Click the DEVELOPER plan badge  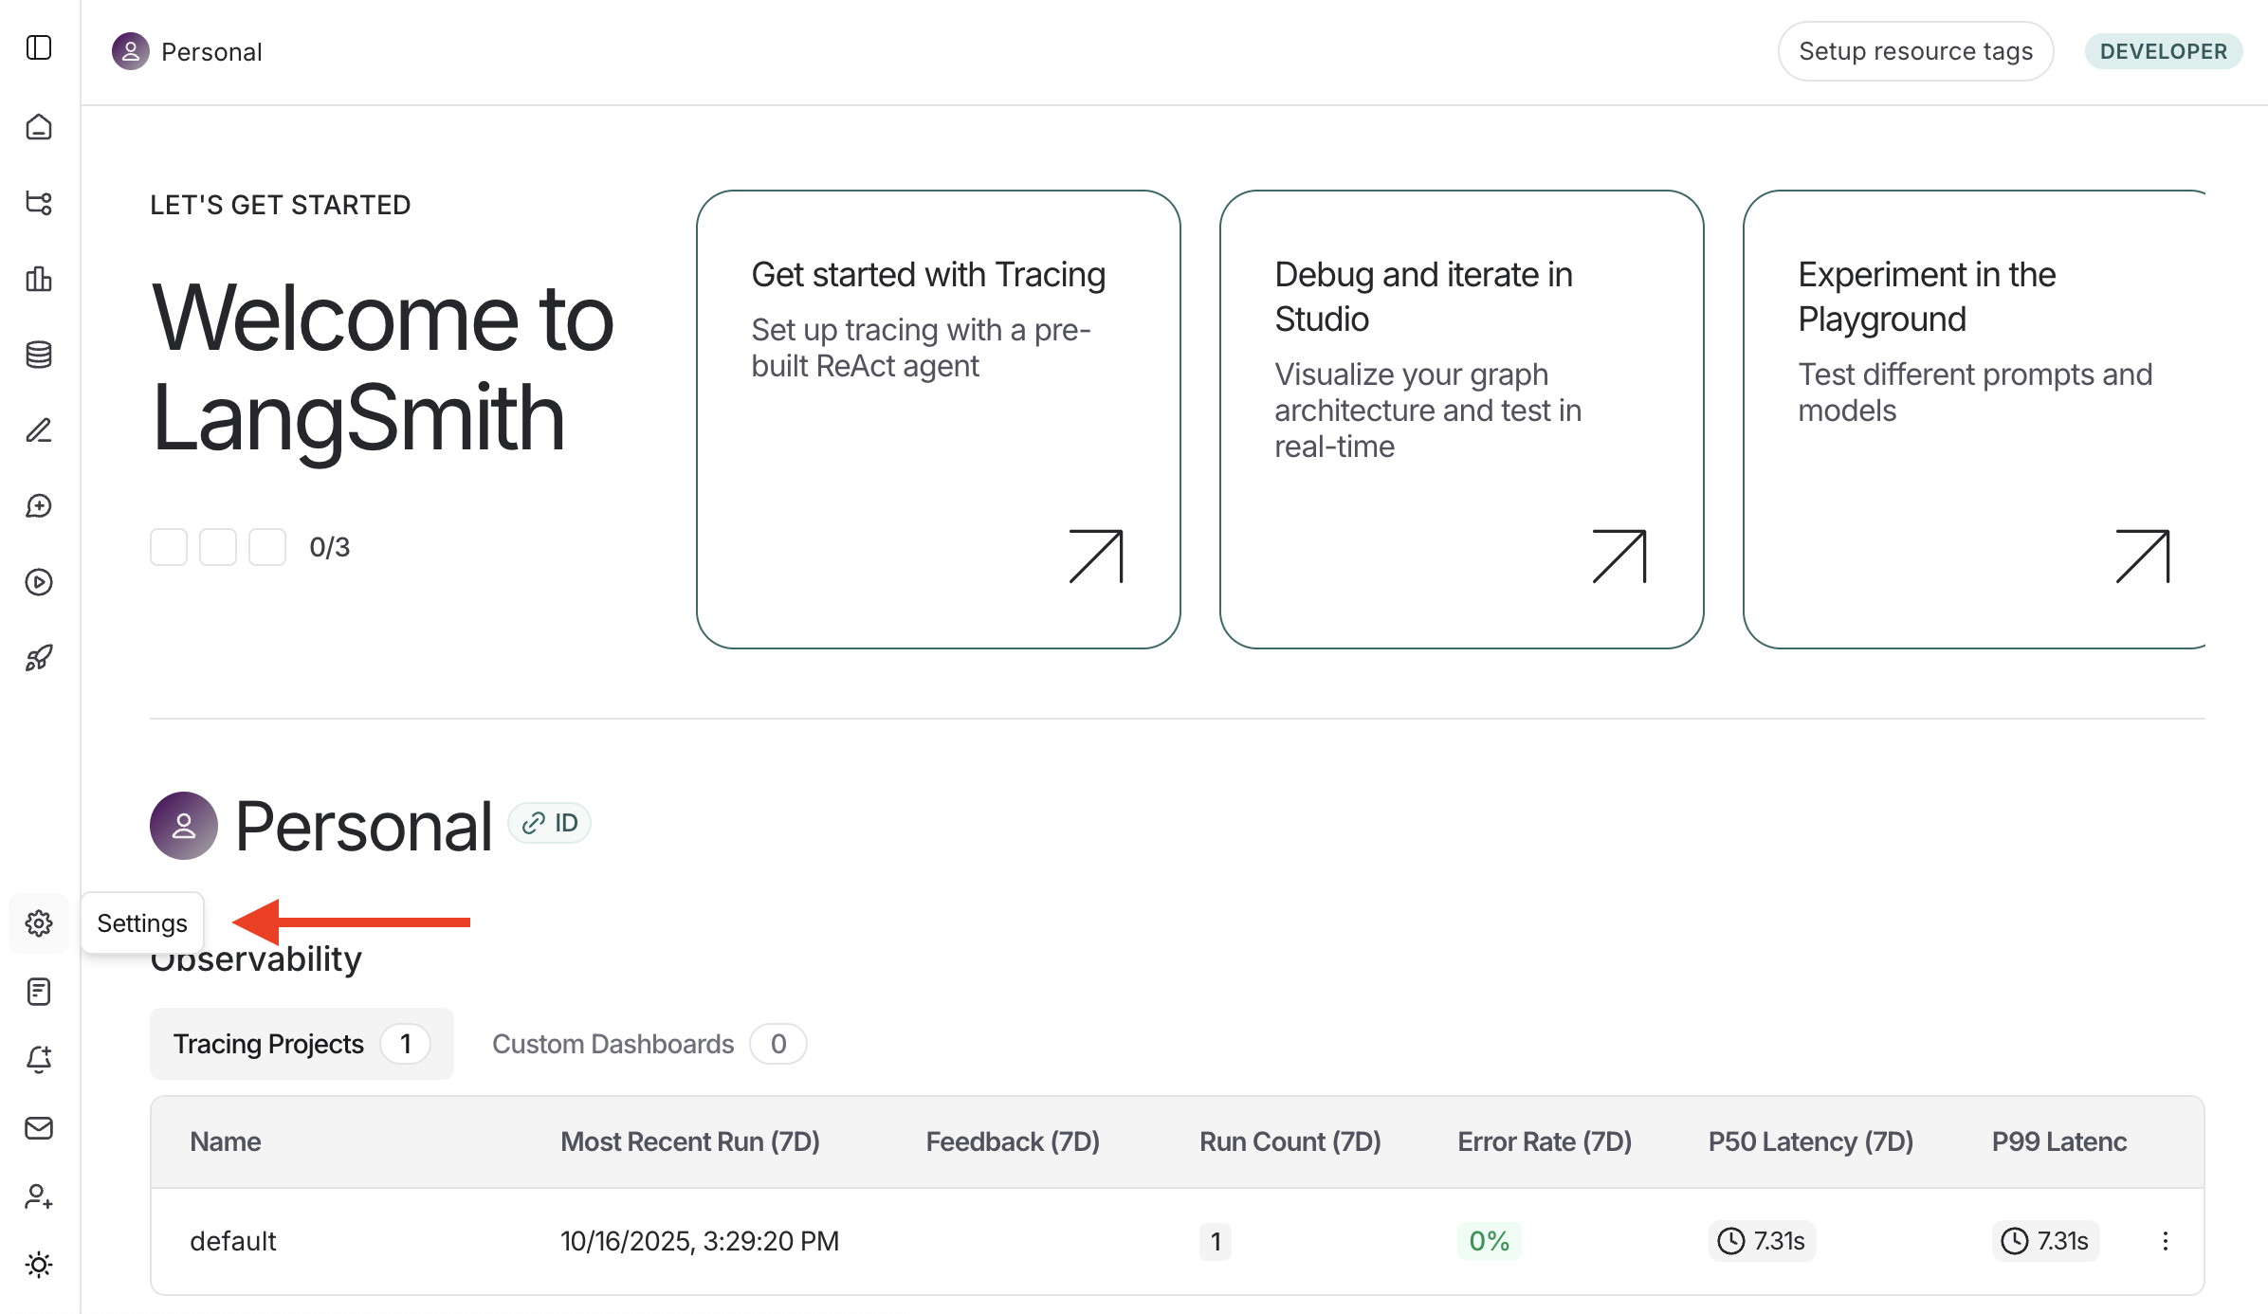click(2163, 51)
